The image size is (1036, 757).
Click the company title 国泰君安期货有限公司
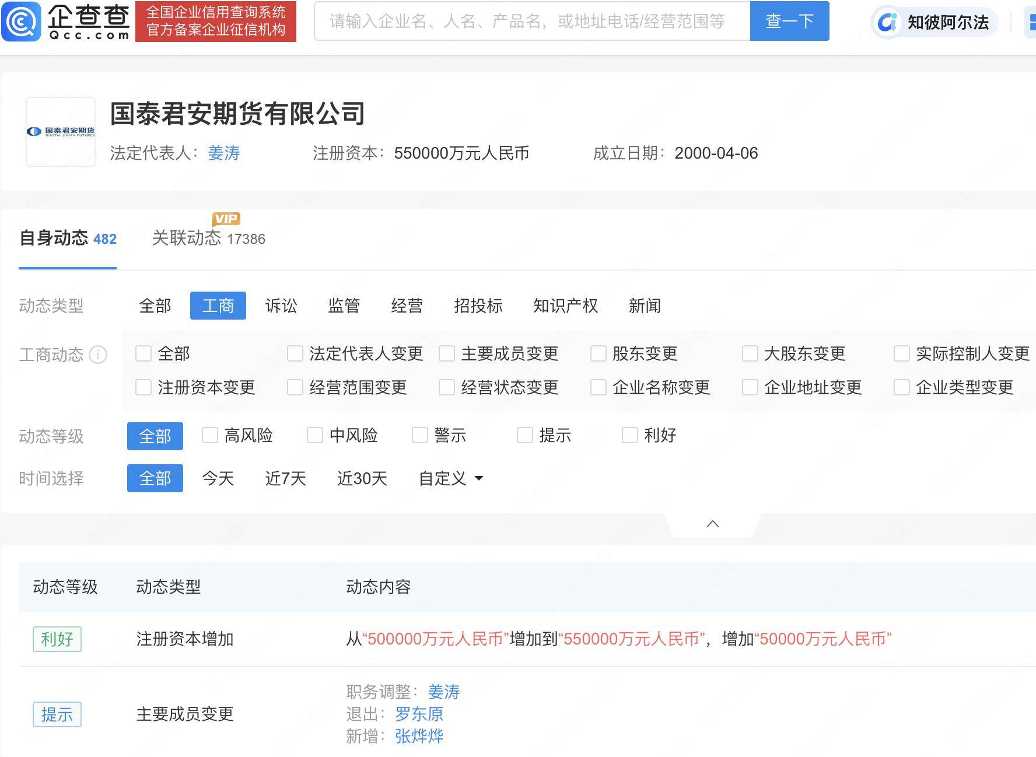[237, 113]
